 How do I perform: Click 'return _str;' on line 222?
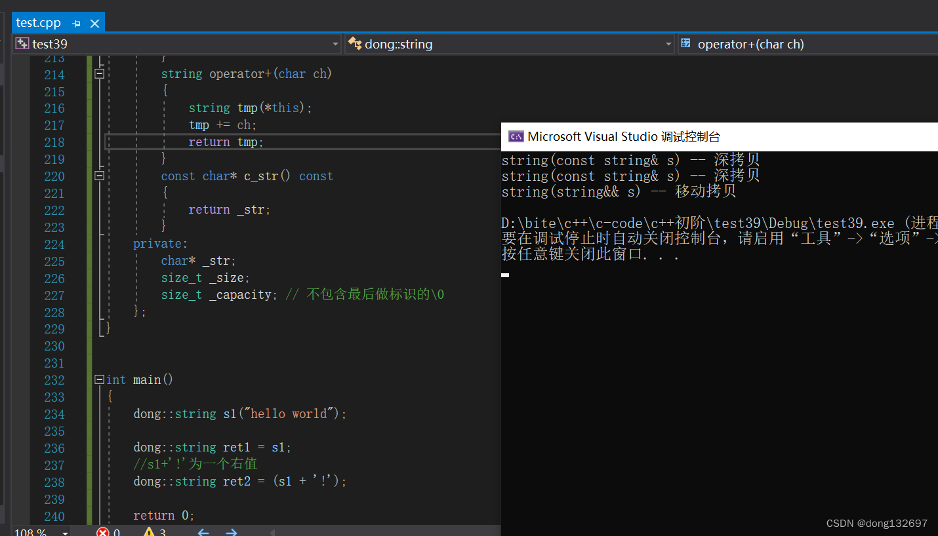click(230, 210)
